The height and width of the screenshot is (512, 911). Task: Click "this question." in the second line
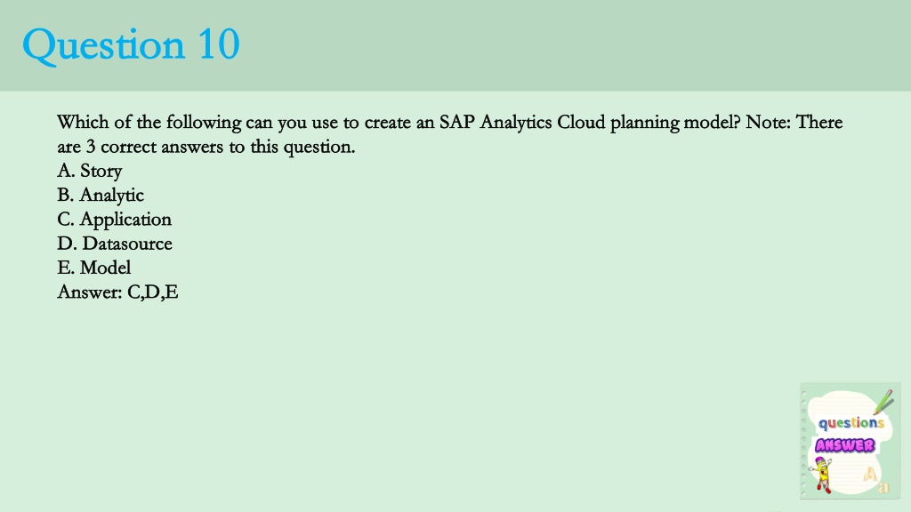pos(302,147)
